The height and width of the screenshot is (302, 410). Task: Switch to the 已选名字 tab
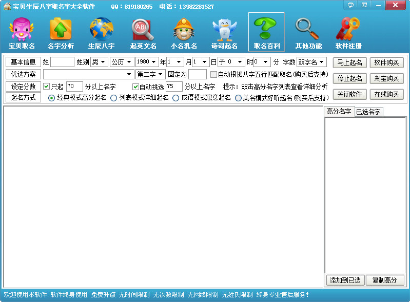368,112
